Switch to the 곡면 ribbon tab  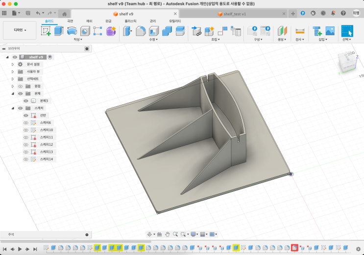coord(70,21)
